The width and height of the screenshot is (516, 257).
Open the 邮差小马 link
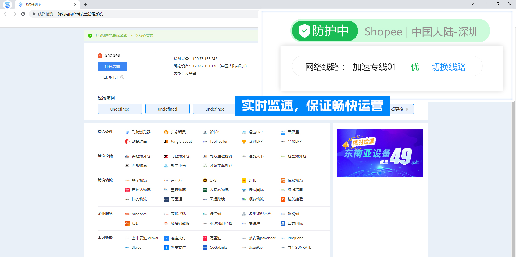click(178, 166)
